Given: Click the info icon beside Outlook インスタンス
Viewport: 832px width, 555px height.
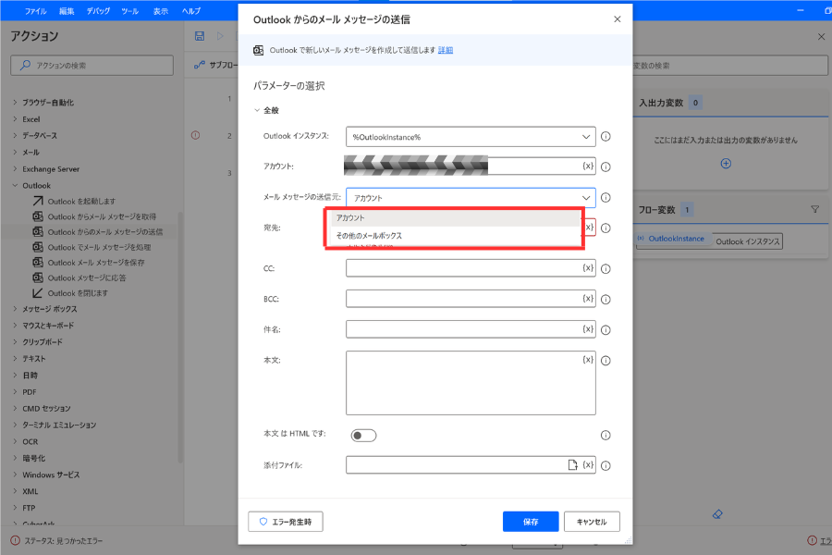Looking at the screenshot, I should click(x=606, y=137).
